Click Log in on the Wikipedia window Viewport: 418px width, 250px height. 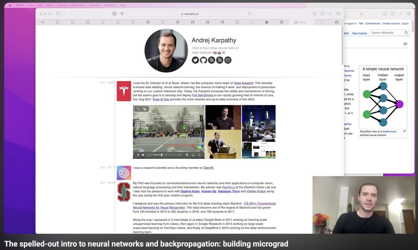click(x=405, y=23)
